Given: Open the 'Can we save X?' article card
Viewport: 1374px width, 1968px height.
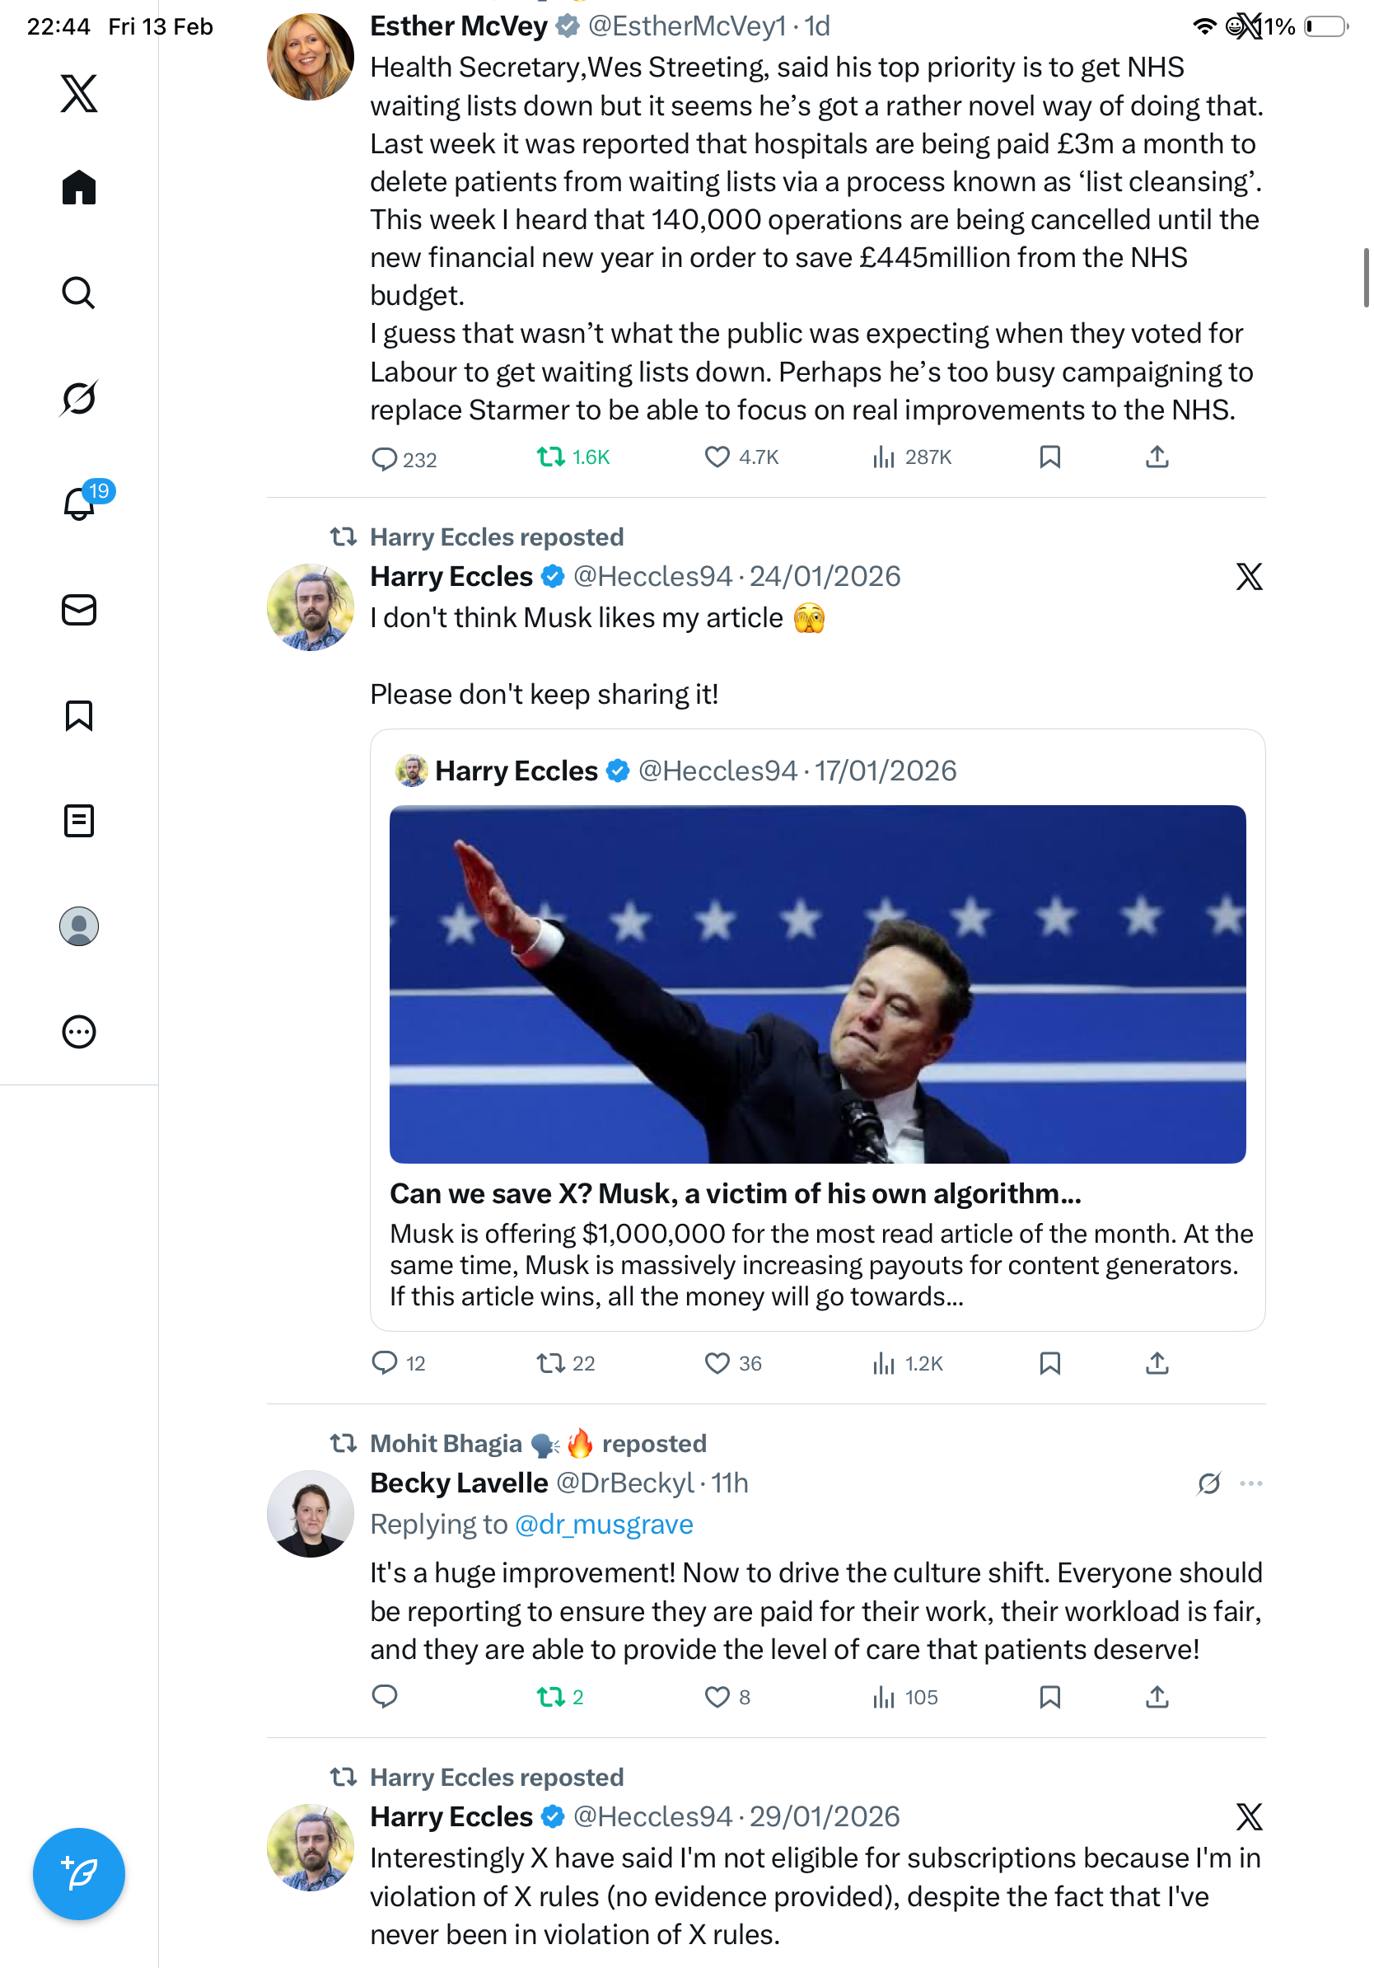Looking at the screenshot, I should [735, 1193].
